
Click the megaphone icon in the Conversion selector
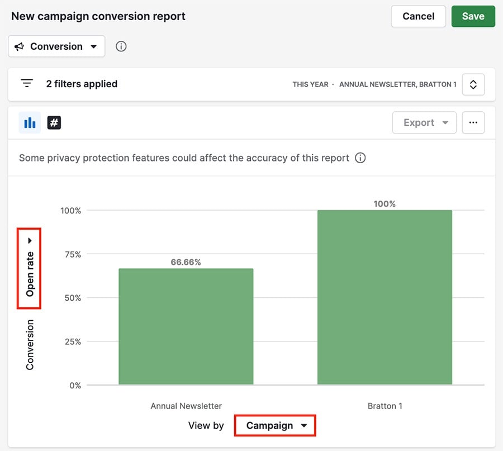click(x=18, y=46)
